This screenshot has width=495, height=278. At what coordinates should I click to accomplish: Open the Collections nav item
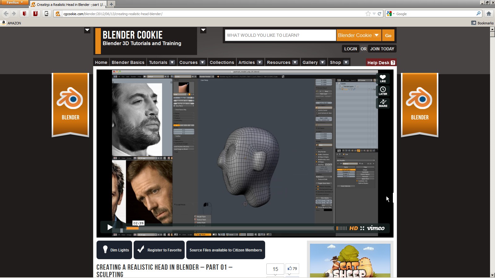click(222, 62)
